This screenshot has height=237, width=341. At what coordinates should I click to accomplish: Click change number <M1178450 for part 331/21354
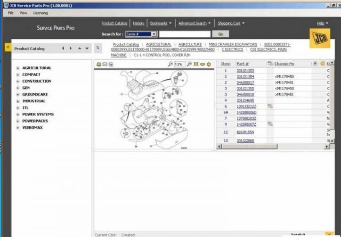pyautogui.click(x=284, y=77)
